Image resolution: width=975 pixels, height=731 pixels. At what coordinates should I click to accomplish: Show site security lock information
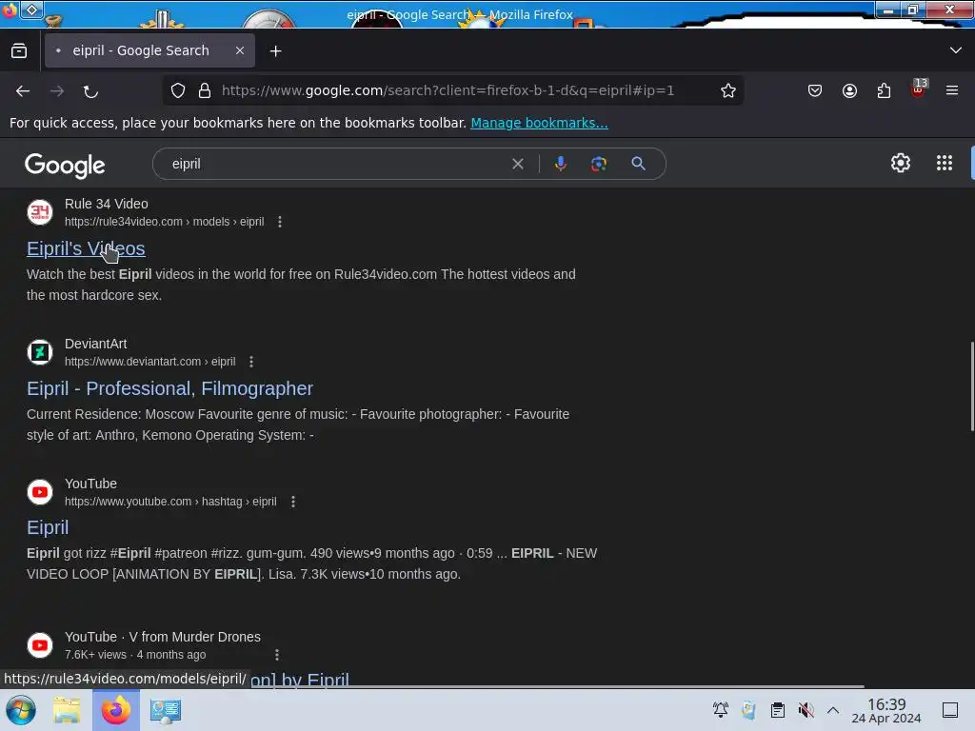point(205,90)
